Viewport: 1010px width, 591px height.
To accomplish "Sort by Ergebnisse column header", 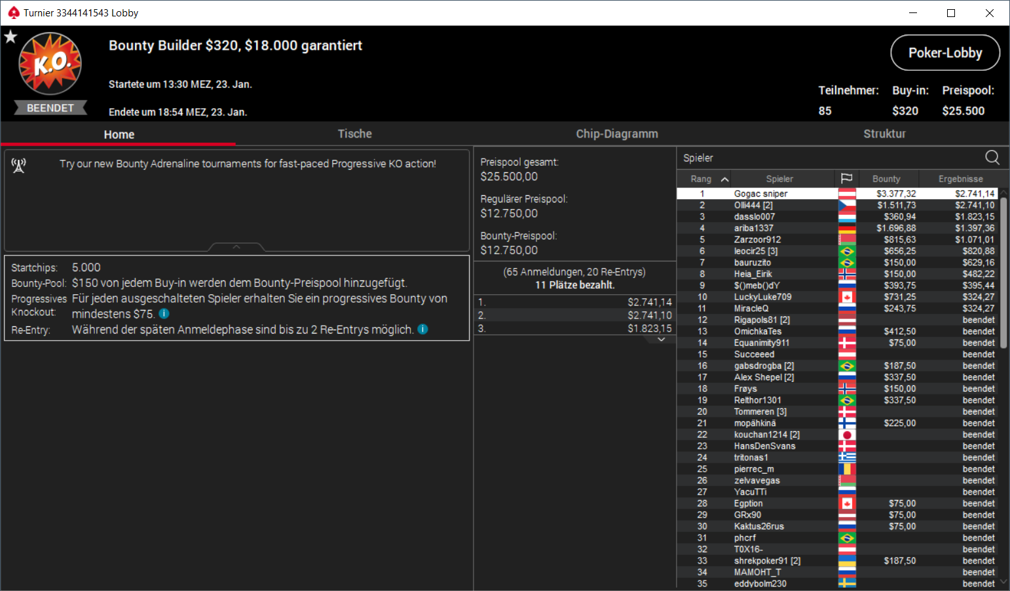I will click(x=960, y=179).
